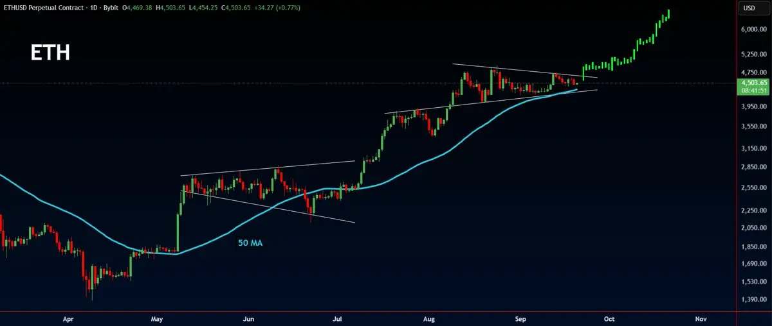
Task: Click the 1,390.00 price axis label
Action: point(754,300)
